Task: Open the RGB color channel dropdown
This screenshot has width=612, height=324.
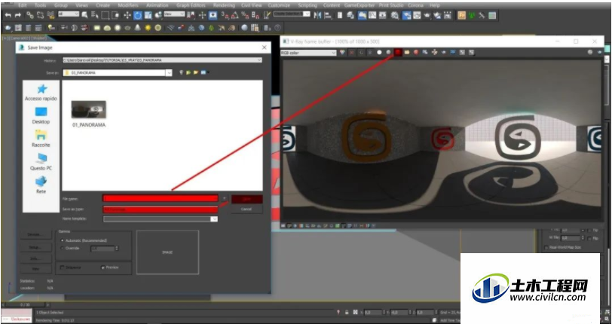Action: 308,52
